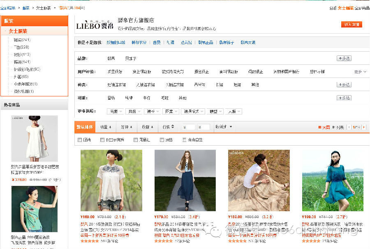The width and height of the screenshot is (370, 249).
Task: Filter by 雪纺 material
Action: 111,98
